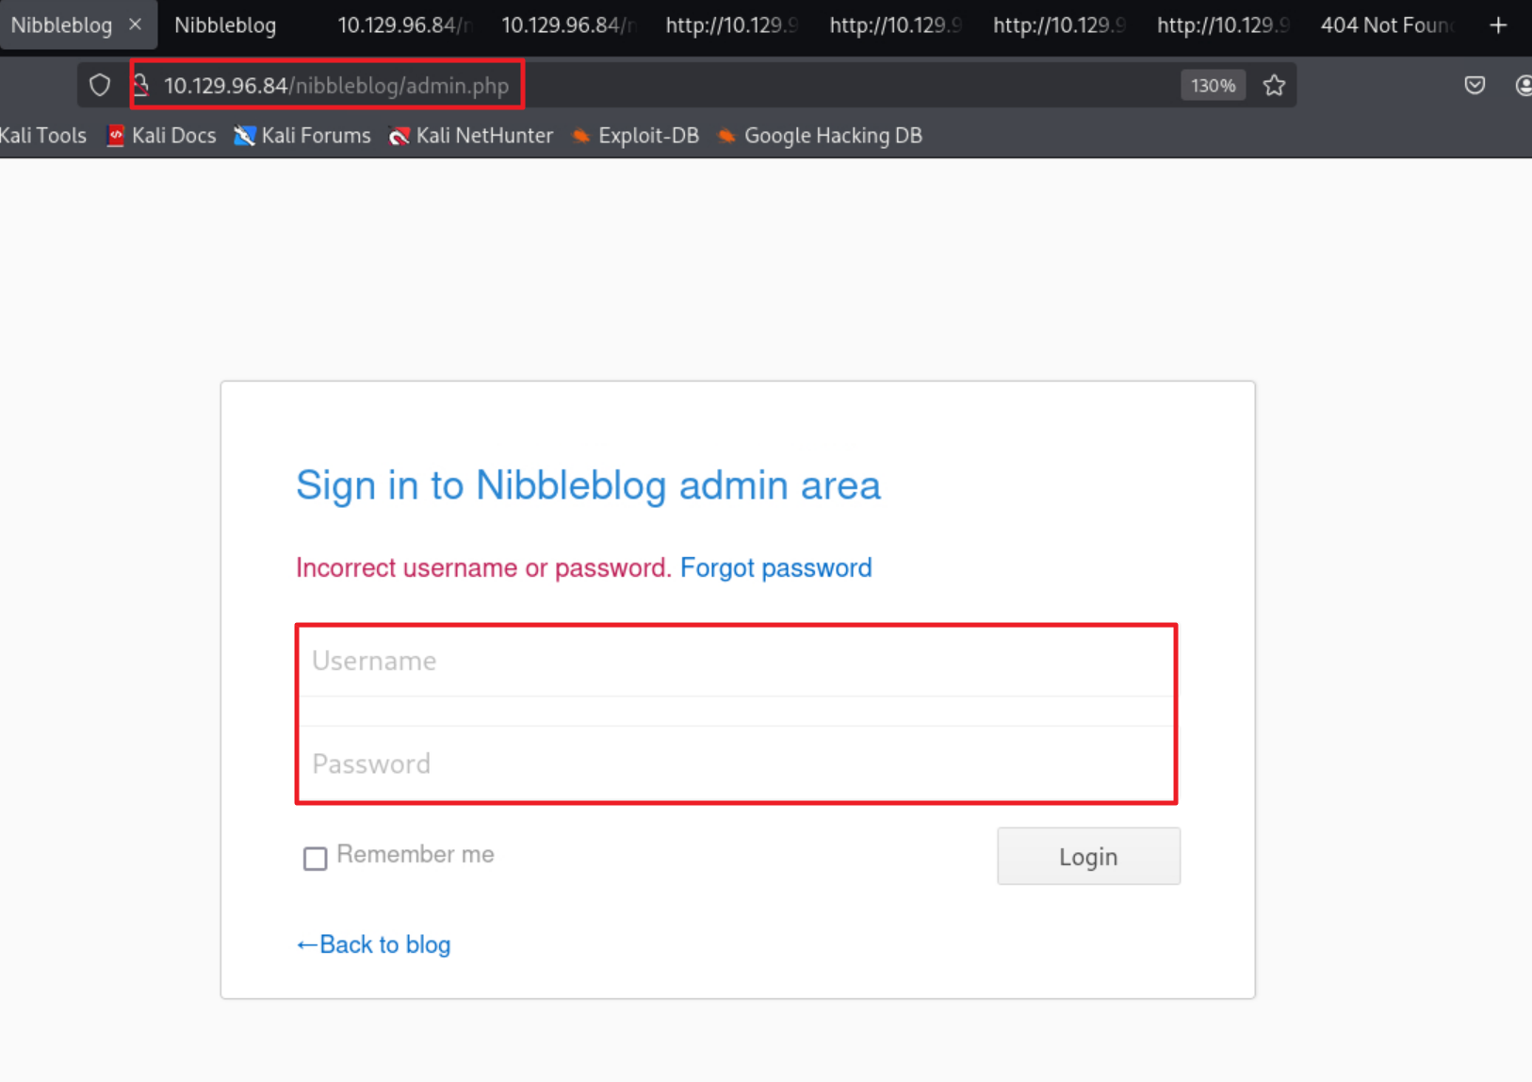Open the Kali NetHunter bookmark
This screenshot has height=1082, width=1532.
point(472,136)
